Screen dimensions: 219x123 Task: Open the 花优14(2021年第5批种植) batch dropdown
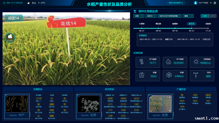point(169,16)
